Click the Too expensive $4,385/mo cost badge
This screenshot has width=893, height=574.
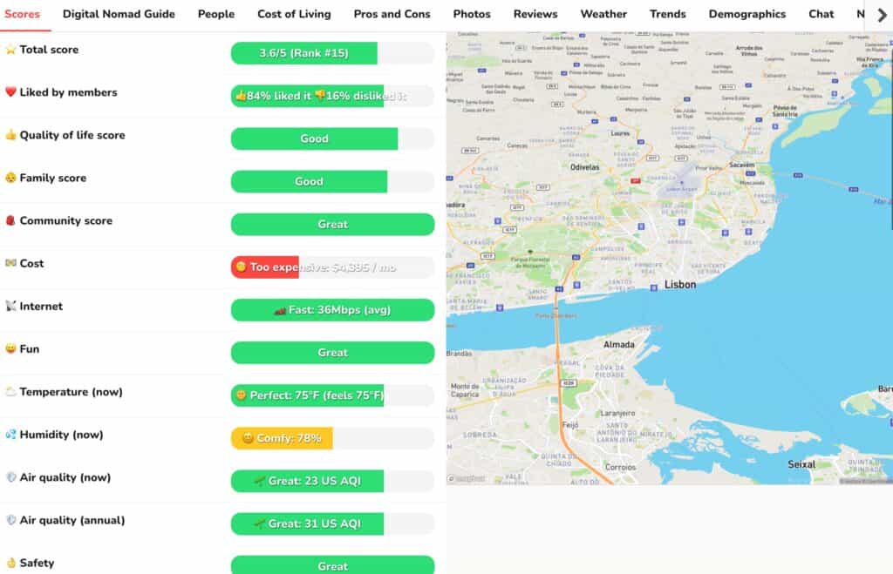click(332, 267)
